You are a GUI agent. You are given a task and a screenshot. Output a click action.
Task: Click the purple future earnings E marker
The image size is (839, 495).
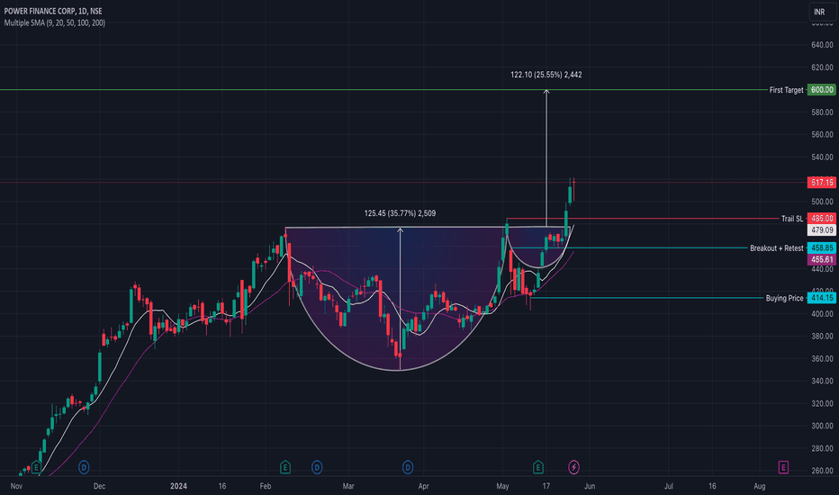pos(783,467)
